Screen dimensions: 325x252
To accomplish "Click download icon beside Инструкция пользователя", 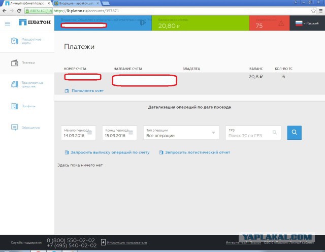I will [103, 242].
